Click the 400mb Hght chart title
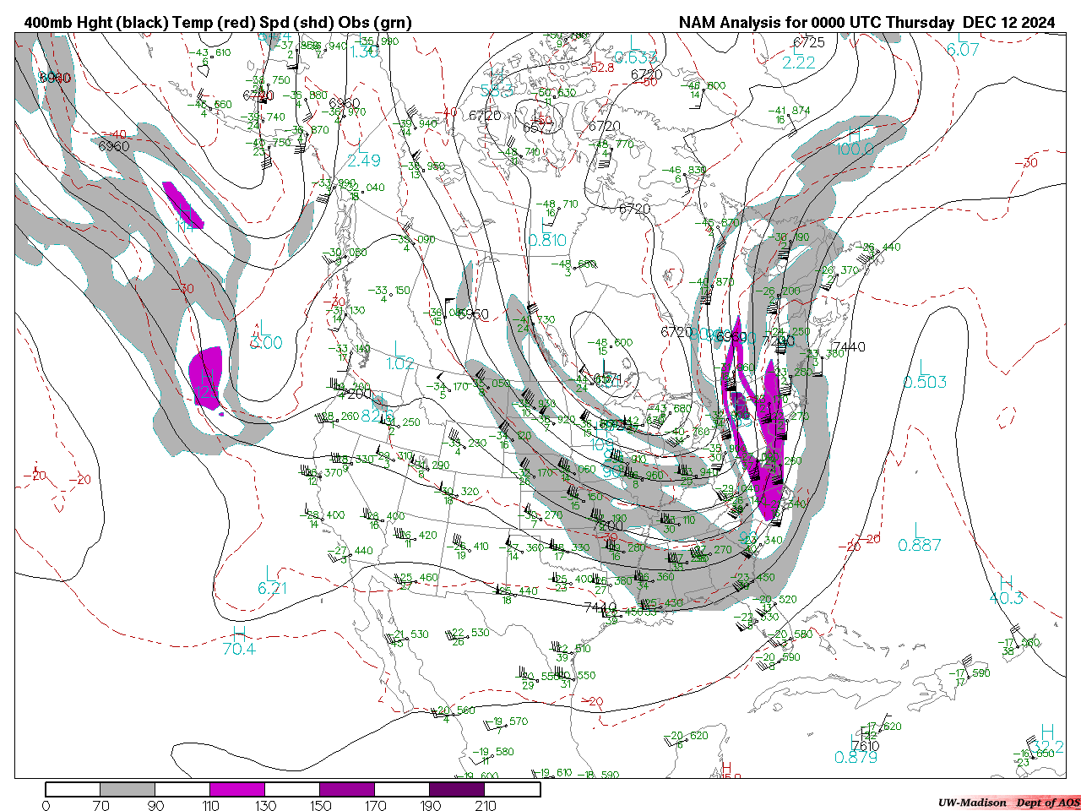 [x=218, y=23]
